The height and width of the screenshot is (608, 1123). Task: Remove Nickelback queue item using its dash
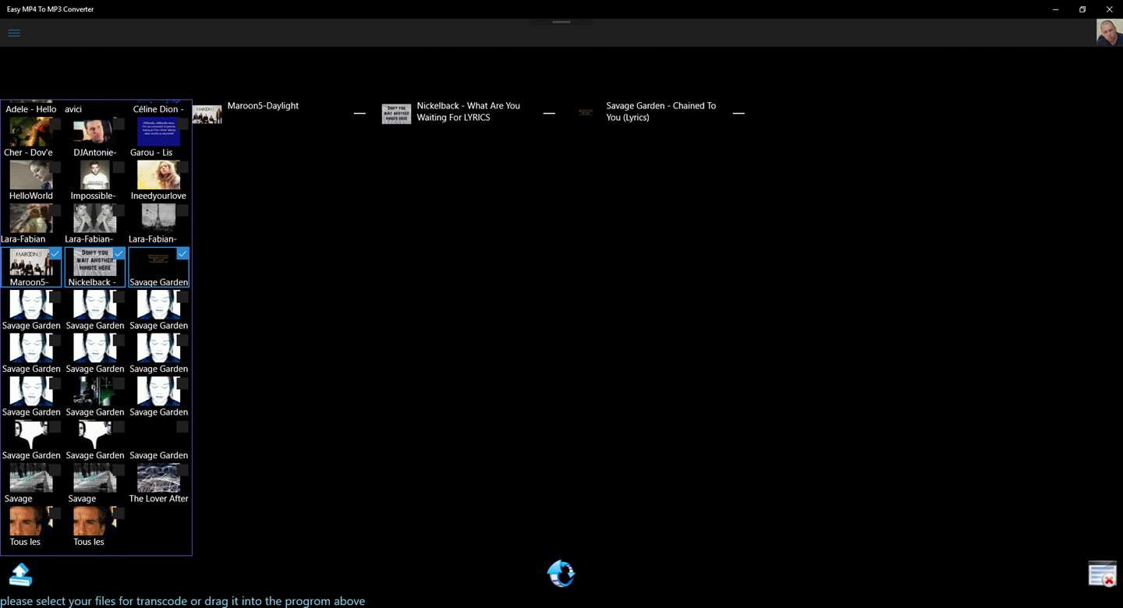pyautogui.click(x=549, y=113)
